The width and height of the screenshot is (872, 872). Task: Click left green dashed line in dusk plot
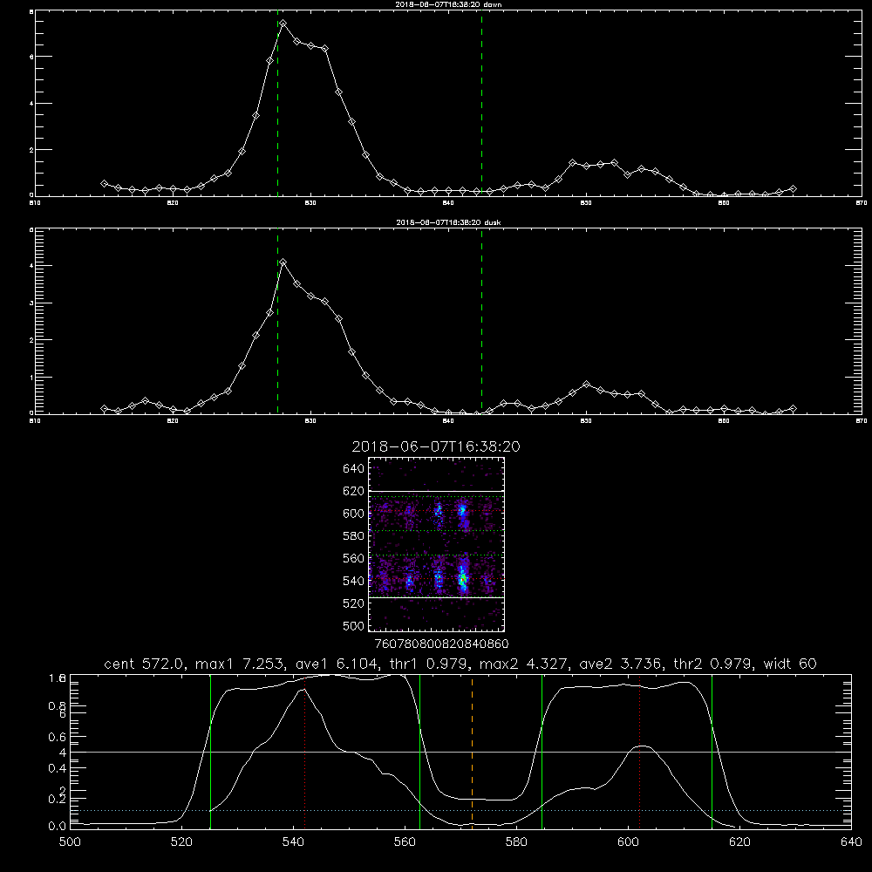[277, 322]
